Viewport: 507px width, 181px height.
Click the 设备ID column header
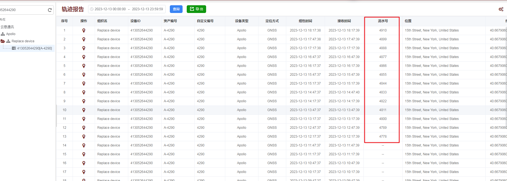135,21
